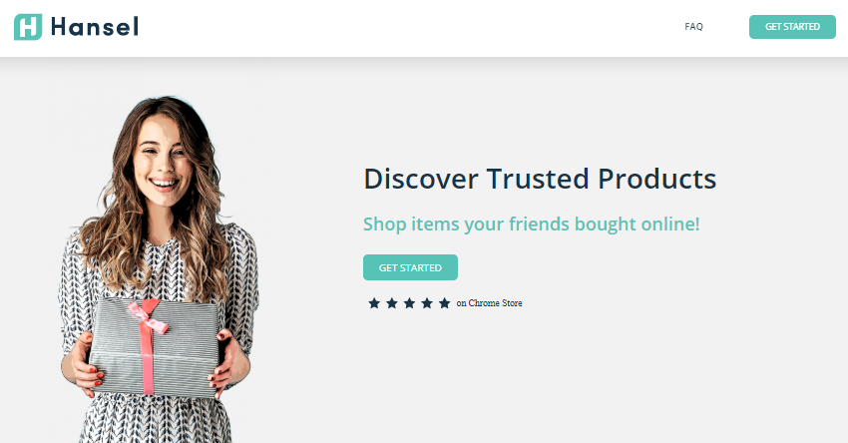Click the fifth rating star

tap(445, 303)
